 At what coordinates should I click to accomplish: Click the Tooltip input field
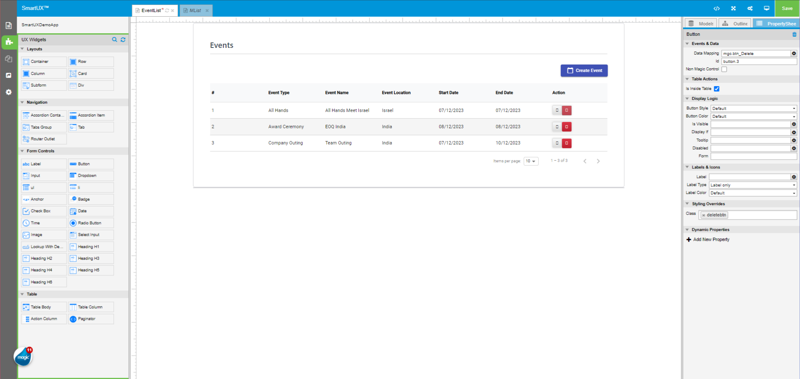750,140
